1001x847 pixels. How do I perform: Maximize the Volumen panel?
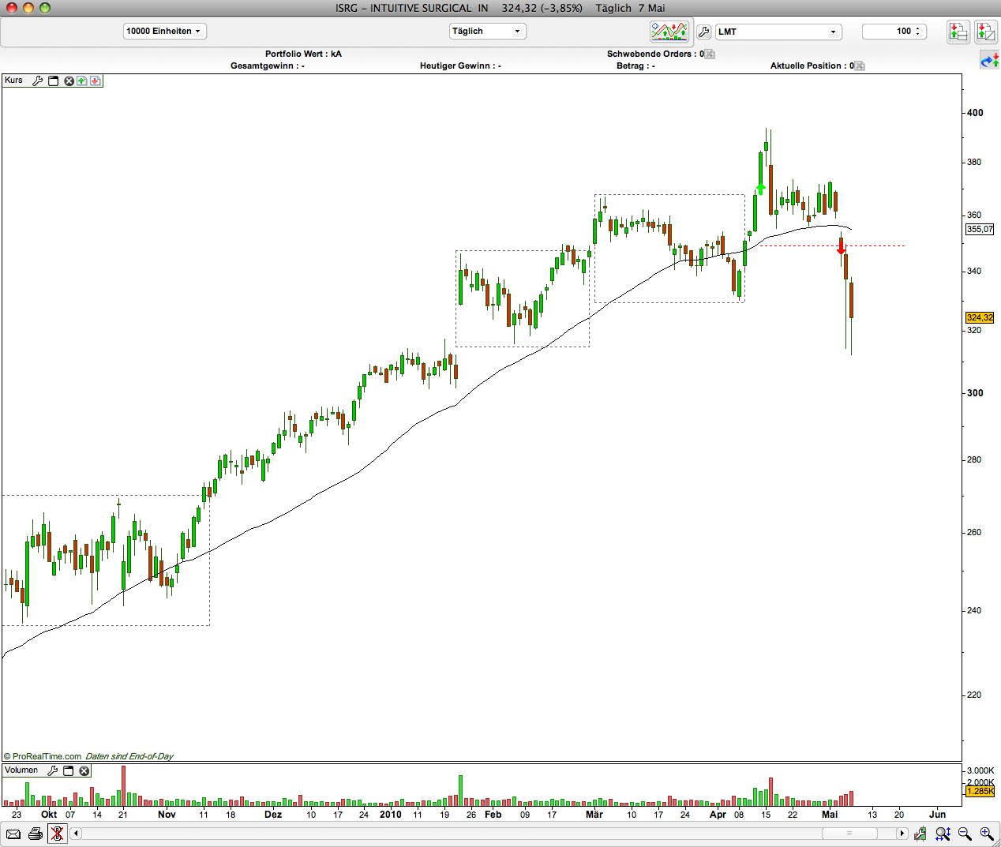click(69, 770)
